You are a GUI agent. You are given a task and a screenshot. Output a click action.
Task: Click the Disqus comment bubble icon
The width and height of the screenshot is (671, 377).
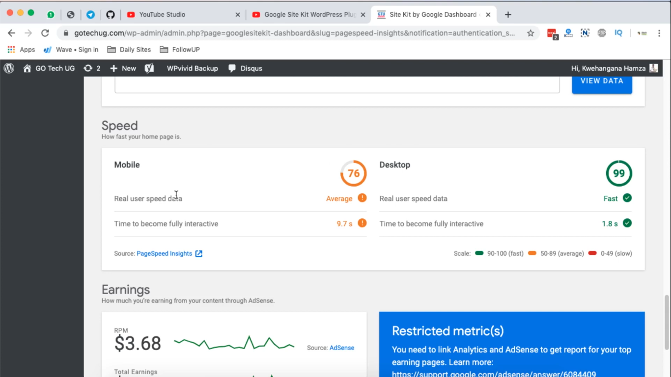(232, 68)
